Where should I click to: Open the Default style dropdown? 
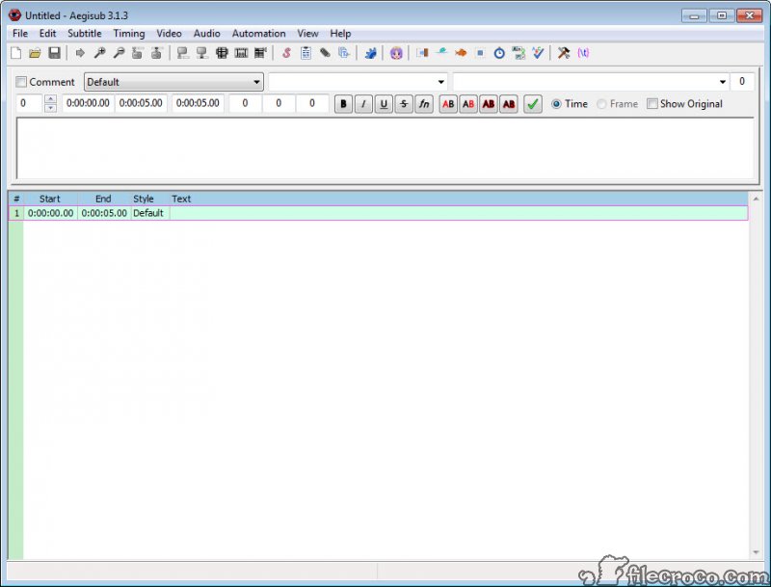pyautogui.click(x=173, y=82)
